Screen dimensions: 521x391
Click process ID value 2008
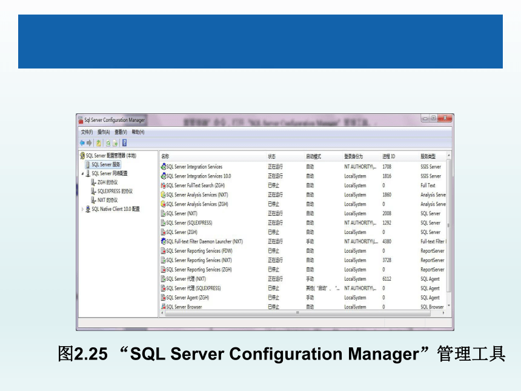[387, 213]
